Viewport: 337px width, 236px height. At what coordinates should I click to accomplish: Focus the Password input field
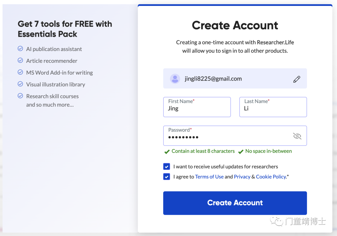[235, 136]
